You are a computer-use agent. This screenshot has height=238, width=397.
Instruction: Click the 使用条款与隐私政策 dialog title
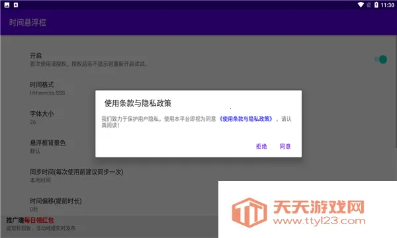tap(138, 103)
